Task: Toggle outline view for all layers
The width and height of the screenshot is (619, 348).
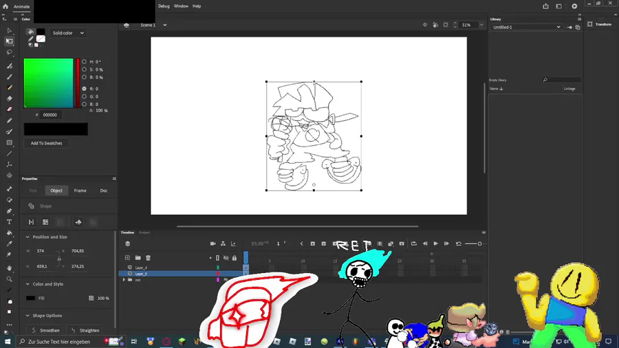Action: pos(217,258)
